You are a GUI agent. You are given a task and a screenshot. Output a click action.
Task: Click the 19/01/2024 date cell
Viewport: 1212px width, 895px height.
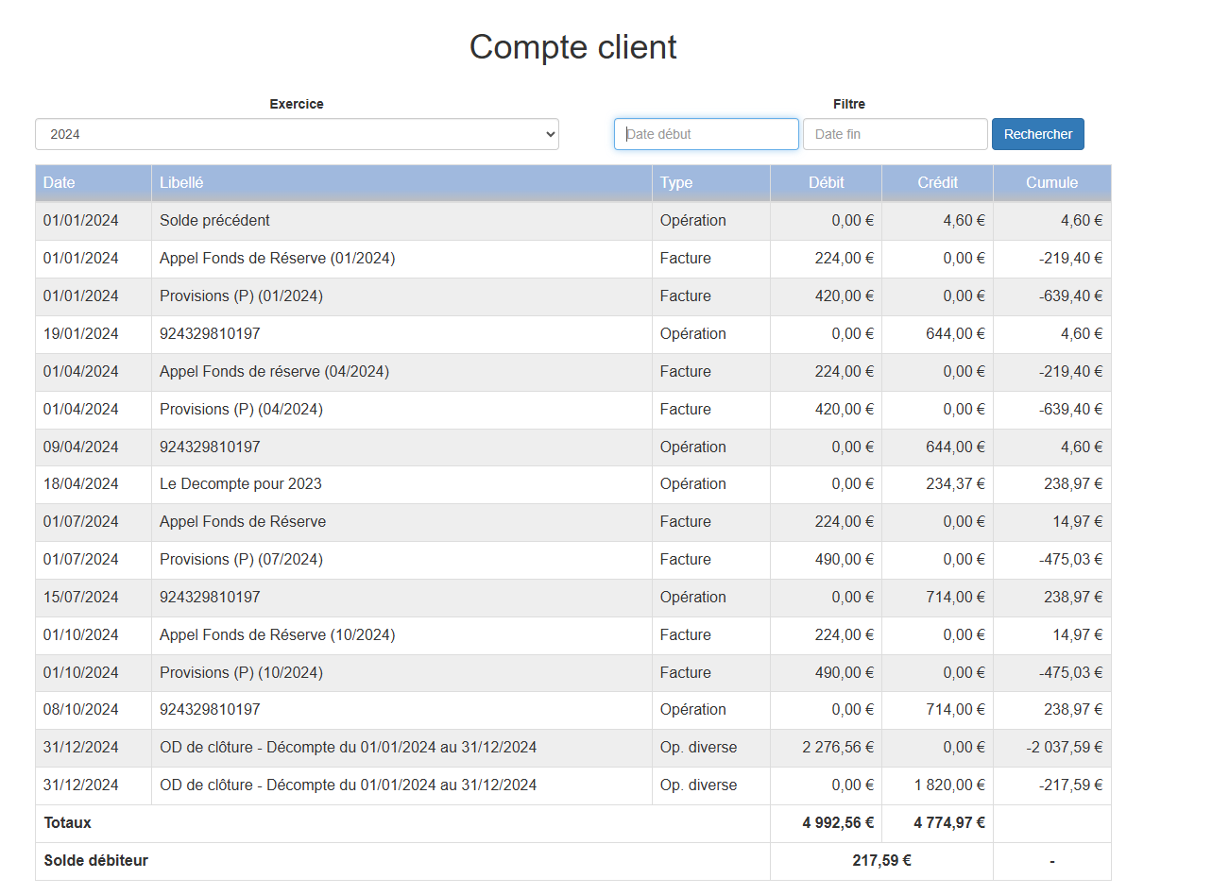[x=81, y=334]
